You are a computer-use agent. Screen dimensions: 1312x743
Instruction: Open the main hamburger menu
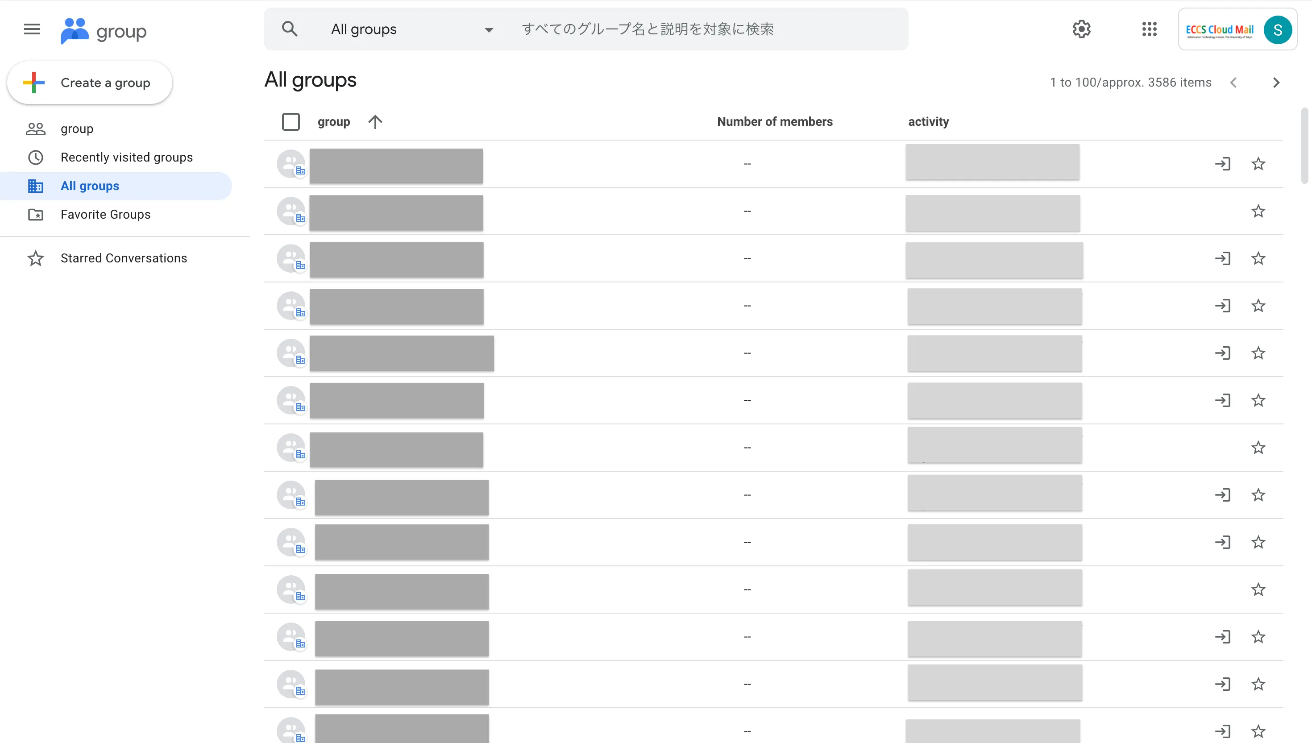point(32,29)
